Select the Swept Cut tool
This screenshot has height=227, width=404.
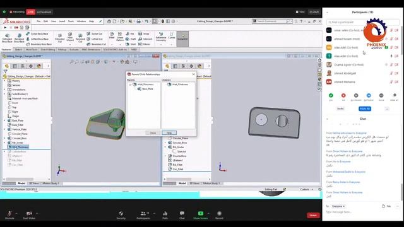click(95, 33)
